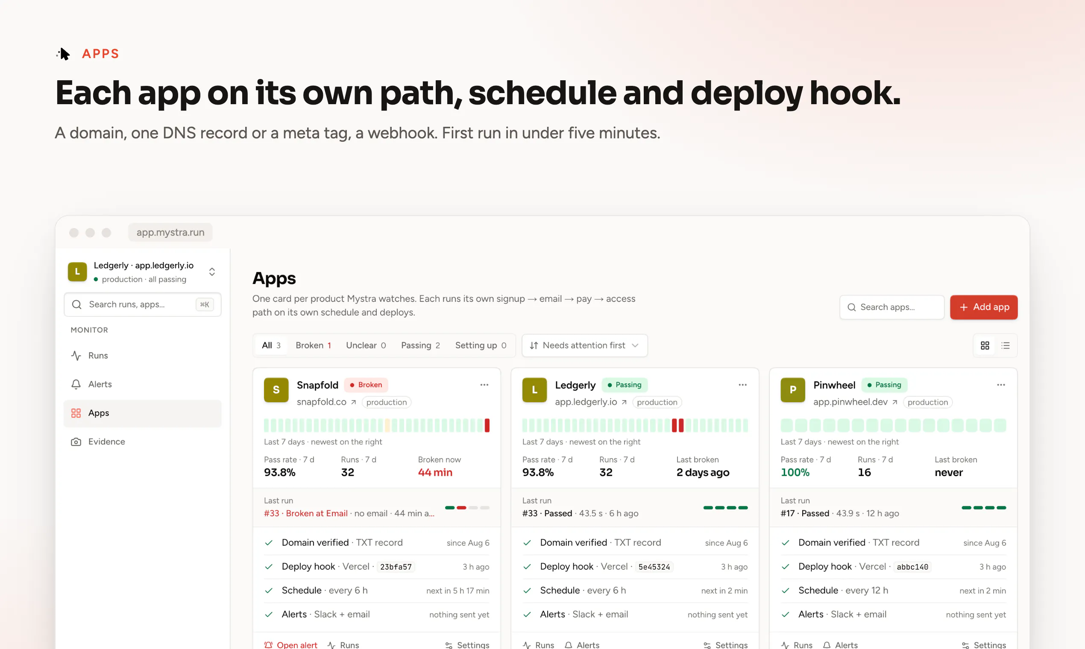Click the Add app button
The image size is (1085, 649).
[x=983, y=307]
